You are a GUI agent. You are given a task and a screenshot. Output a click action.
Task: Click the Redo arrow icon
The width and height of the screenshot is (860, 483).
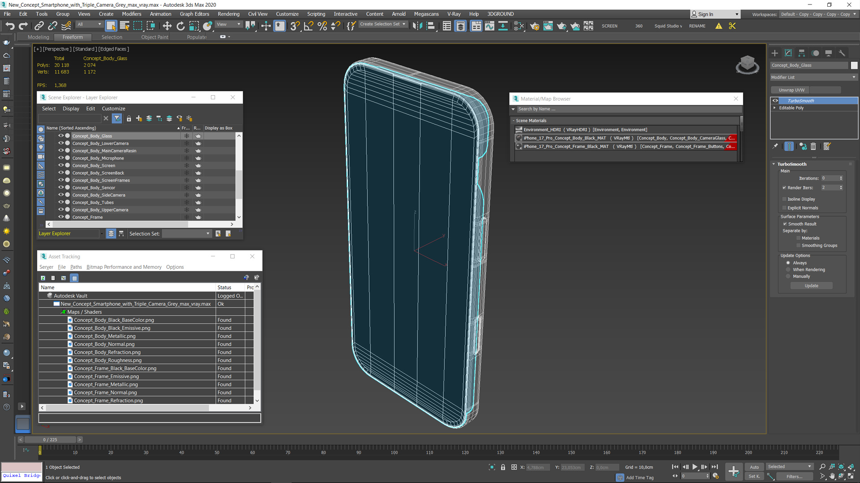pyautogui.click(x=23, y=26)
